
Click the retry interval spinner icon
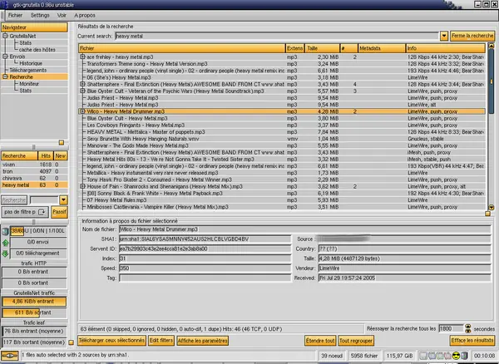467,329
